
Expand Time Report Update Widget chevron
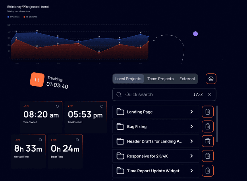click(x=191, y=171)
